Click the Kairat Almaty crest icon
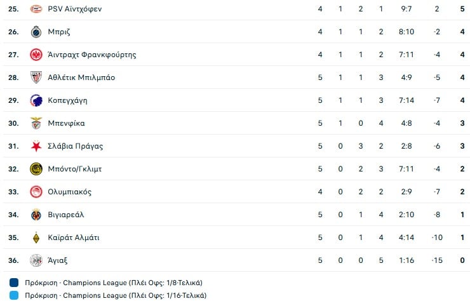The height and width of the screenshot is (301, 470). pos(36,237)
